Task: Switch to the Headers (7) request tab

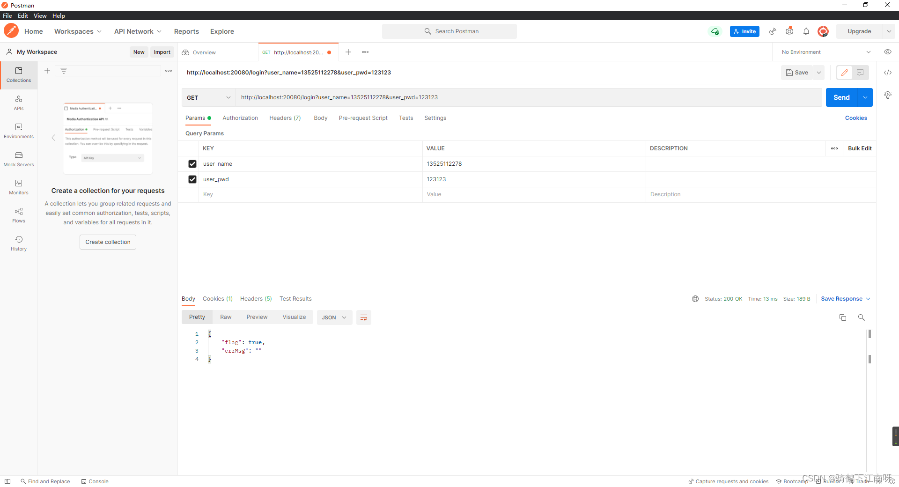Action: tap(285, 118)
